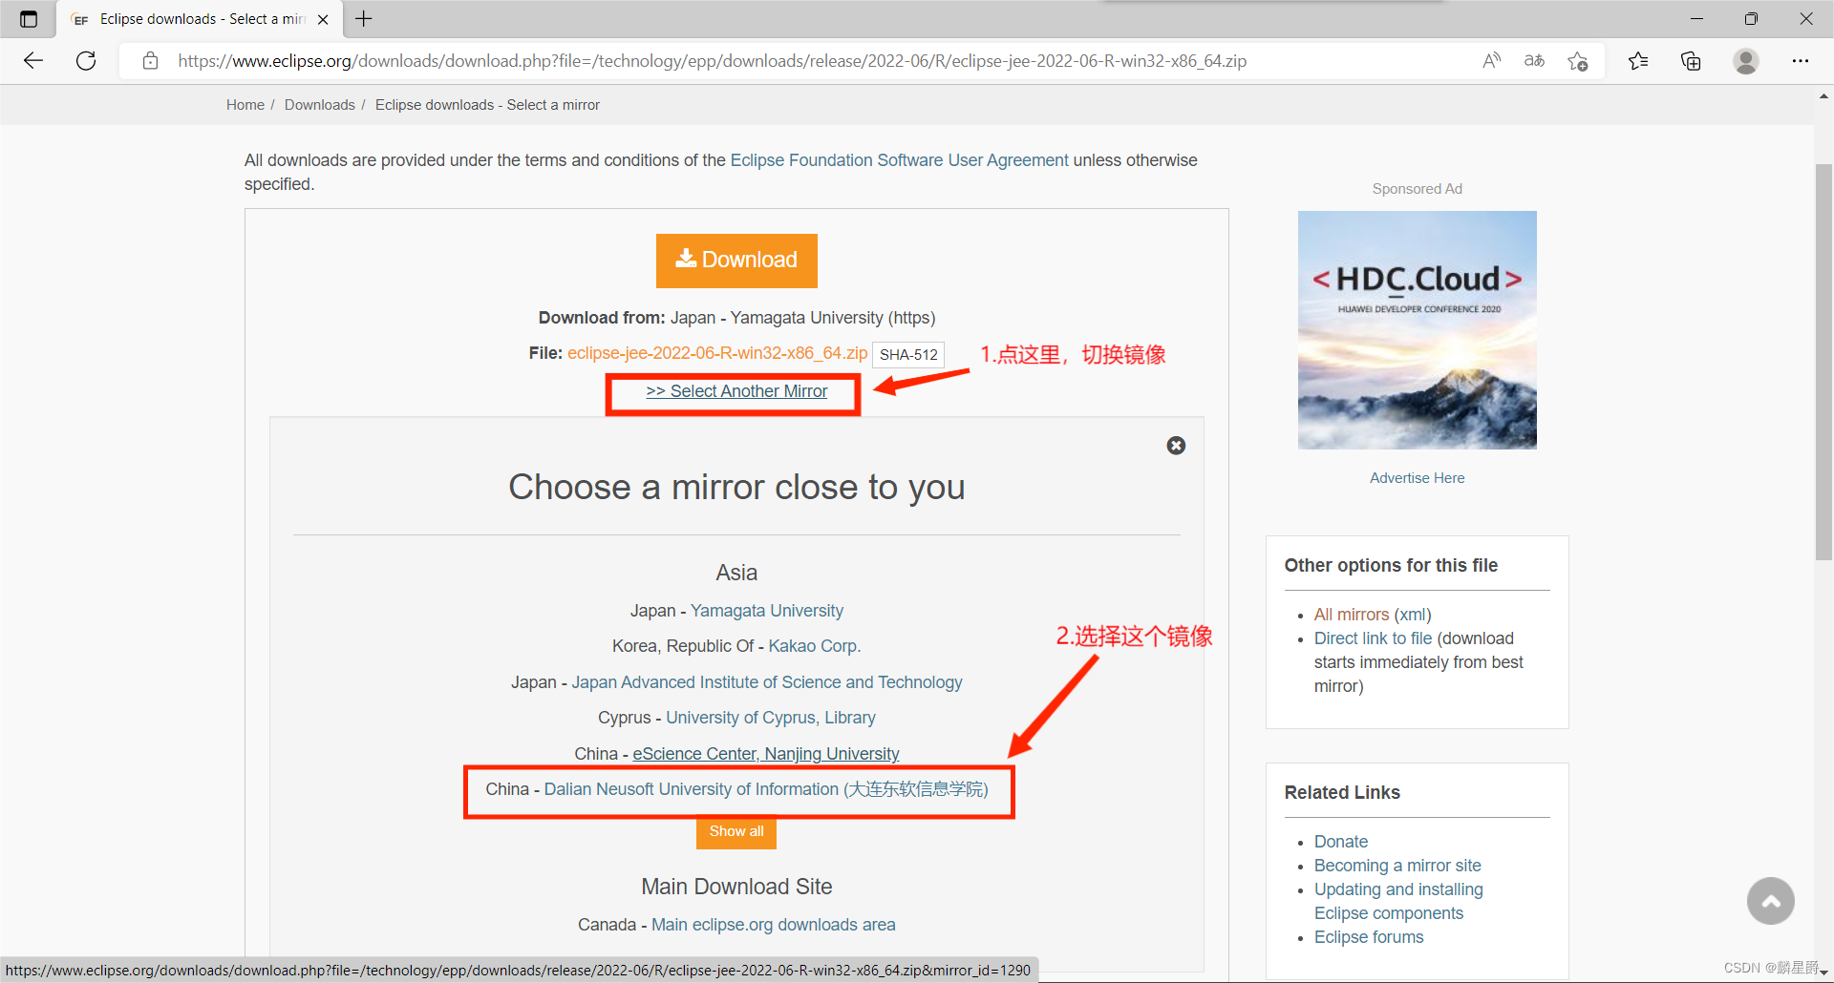Close the Eclipse downloads tab
The width and height of the screenshot is (1834, 983).
click(323, 19)
